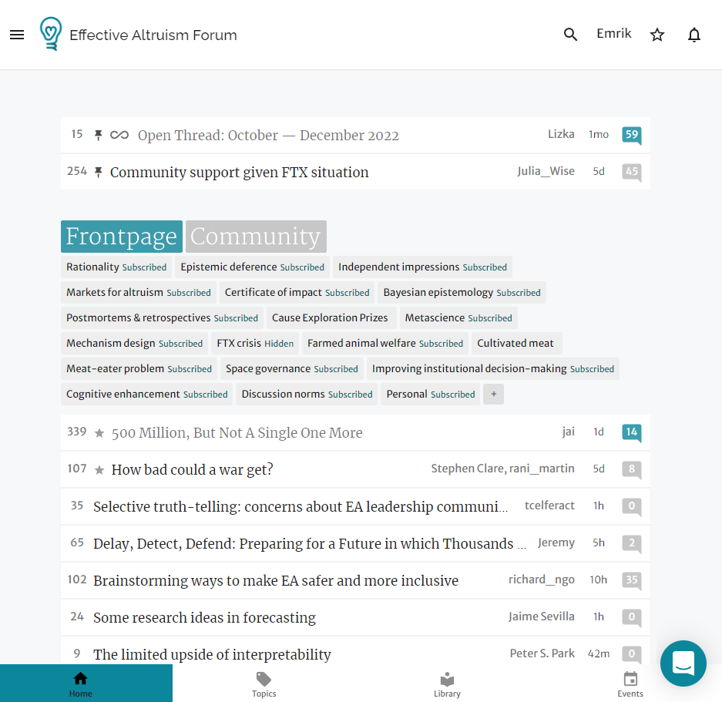Open comments bubble on forecasting research post
This screenshot has height=702, width=722.
tap(631, 617)
